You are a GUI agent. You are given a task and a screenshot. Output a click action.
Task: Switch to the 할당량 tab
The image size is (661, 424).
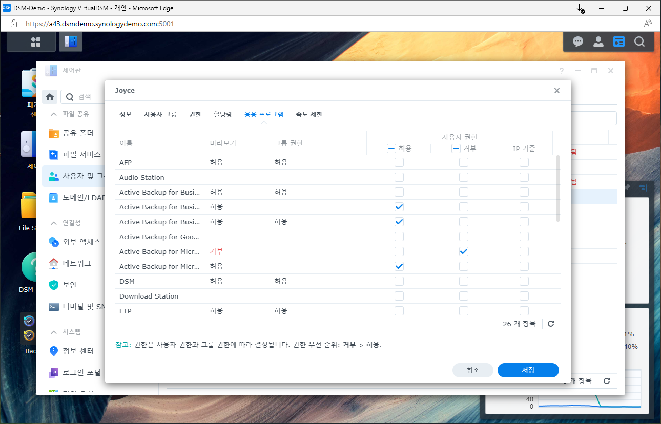point(223,115)
